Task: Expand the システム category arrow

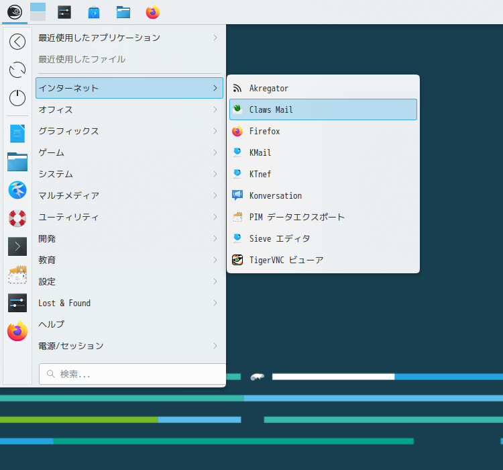Action: pyautogui.click(x=215, y=174)
